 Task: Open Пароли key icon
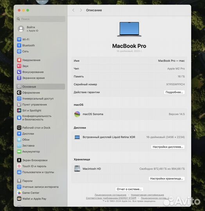pos(19,181)
